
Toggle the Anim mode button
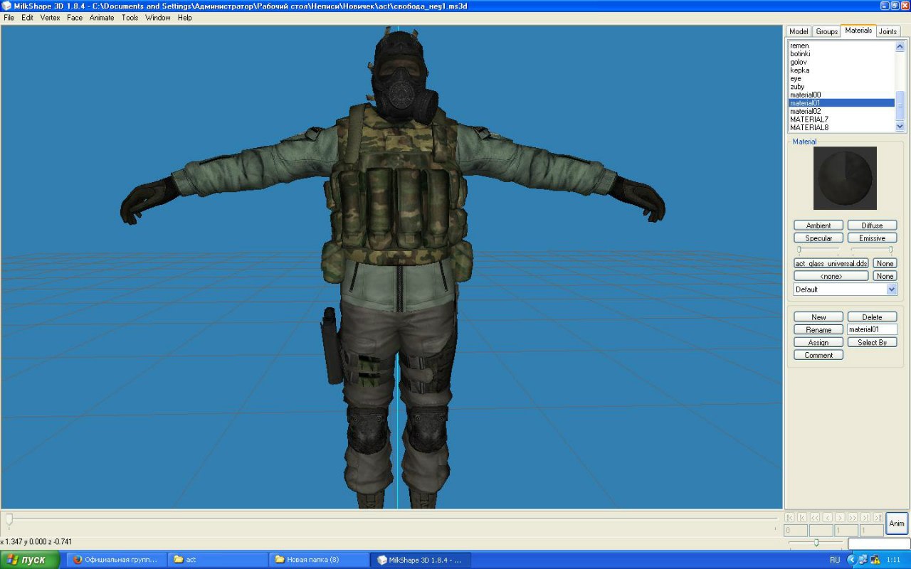pos(897,523)
